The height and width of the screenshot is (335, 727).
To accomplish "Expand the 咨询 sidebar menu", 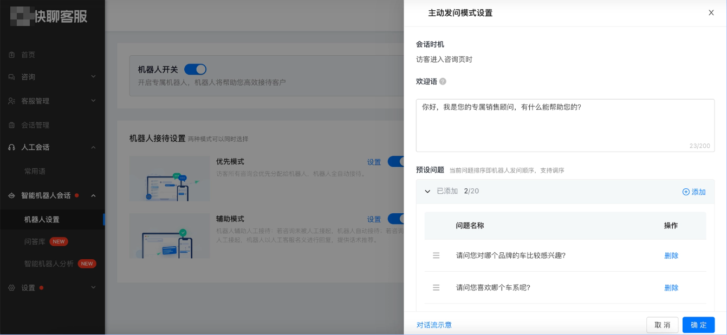I will (92, 77).
